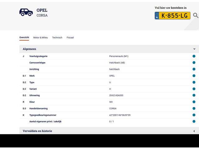Click the OPEL heading text
The height and width of the screenshot is (149, 199).
point(42,10)
